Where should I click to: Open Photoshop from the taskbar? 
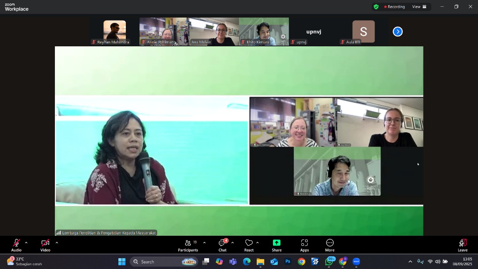[288, 262]
